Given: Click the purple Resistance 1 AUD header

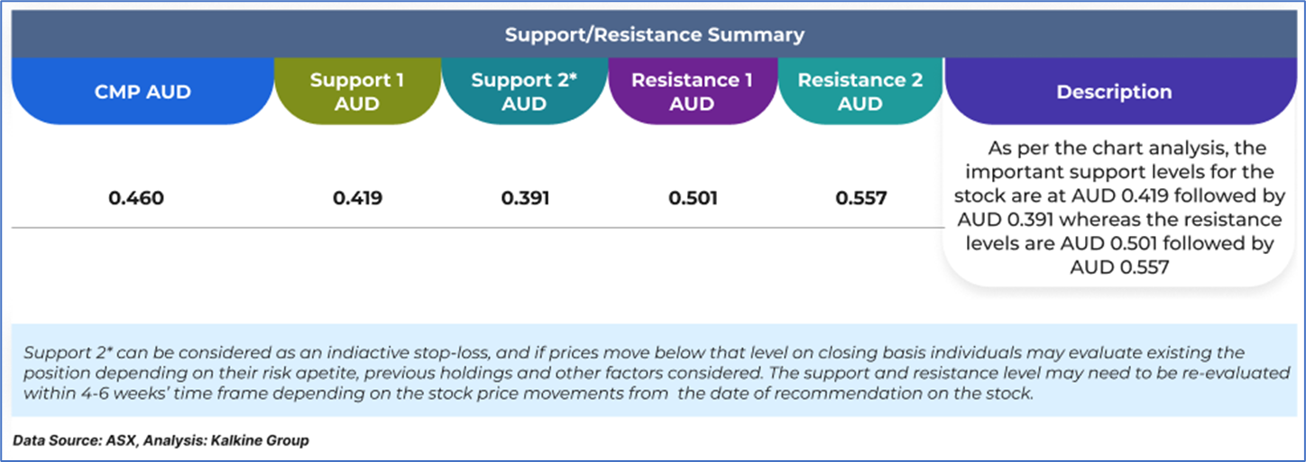Looking at the screenshot, I should pos(692,91).
